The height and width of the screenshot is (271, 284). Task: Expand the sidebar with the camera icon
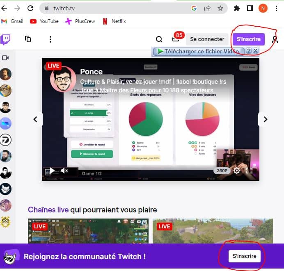(x=6, y=58)
